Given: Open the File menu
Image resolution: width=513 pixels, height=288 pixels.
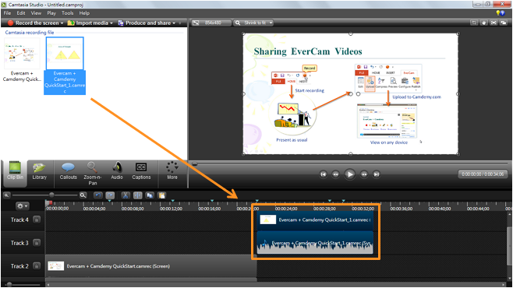Looking at the screenshot, I should pos(7,13).
